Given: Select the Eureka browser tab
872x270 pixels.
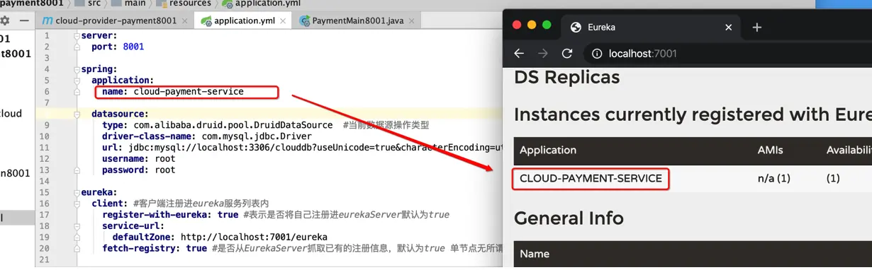Looking at the screenshot, I should 650,28.
